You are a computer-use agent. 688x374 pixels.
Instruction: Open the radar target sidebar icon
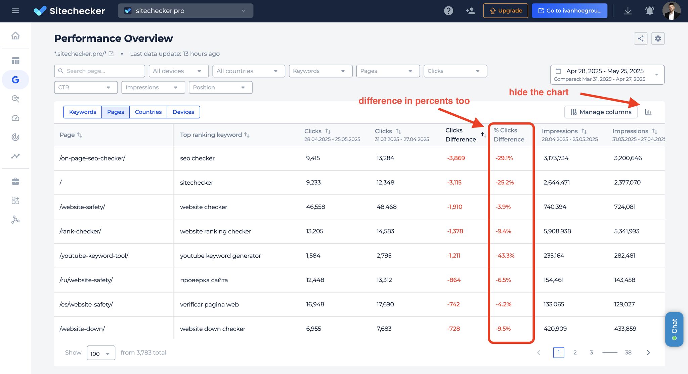[x=15, y=137]
